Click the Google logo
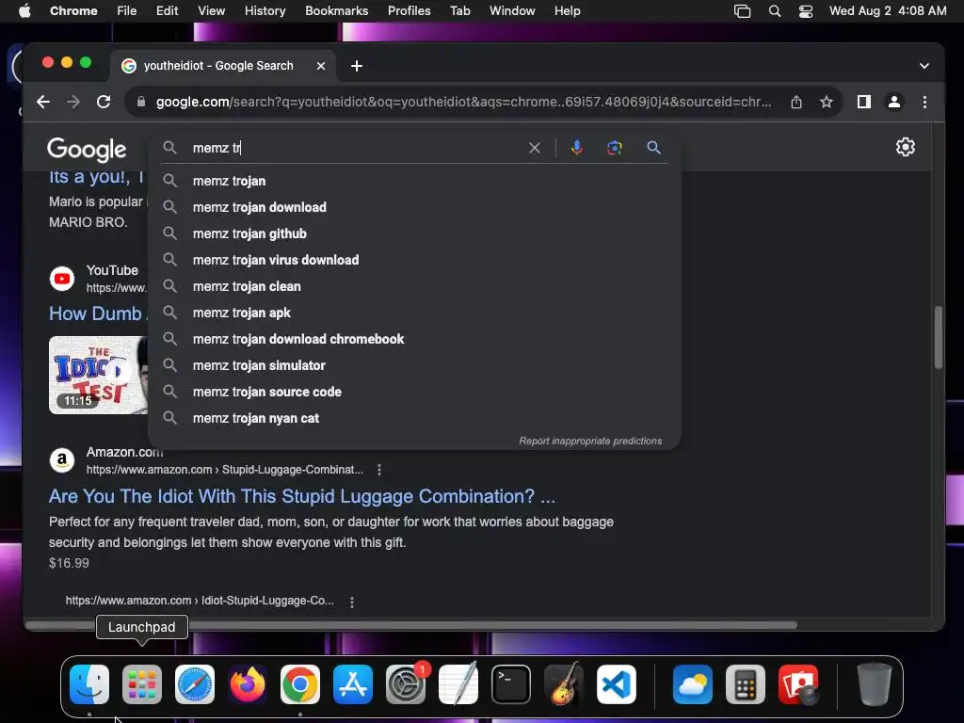Image resolution: width=964 pixels, height=723 pixels. tap(87, 150)
